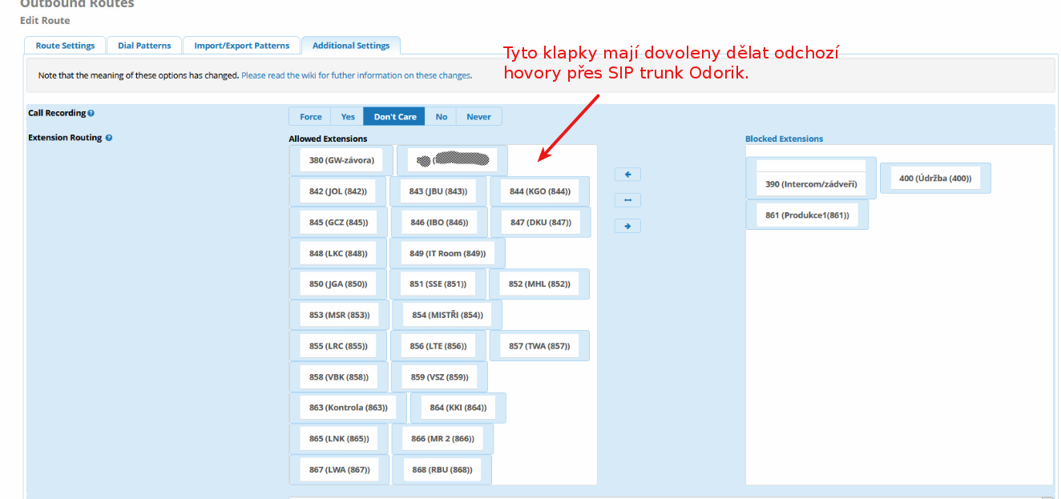Click the swap extensions double-arrow button

pyautogui.click(x=627, y=200)
